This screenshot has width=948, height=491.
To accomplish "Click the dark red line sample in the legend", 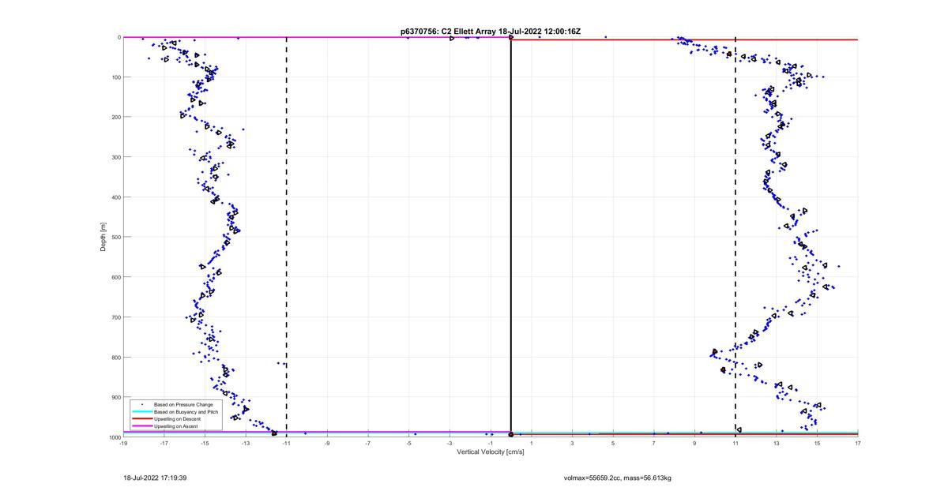I will coord(141,418).
